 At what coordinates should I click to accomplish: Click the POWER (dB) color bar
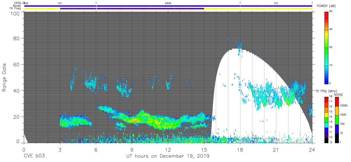[326, 47]
